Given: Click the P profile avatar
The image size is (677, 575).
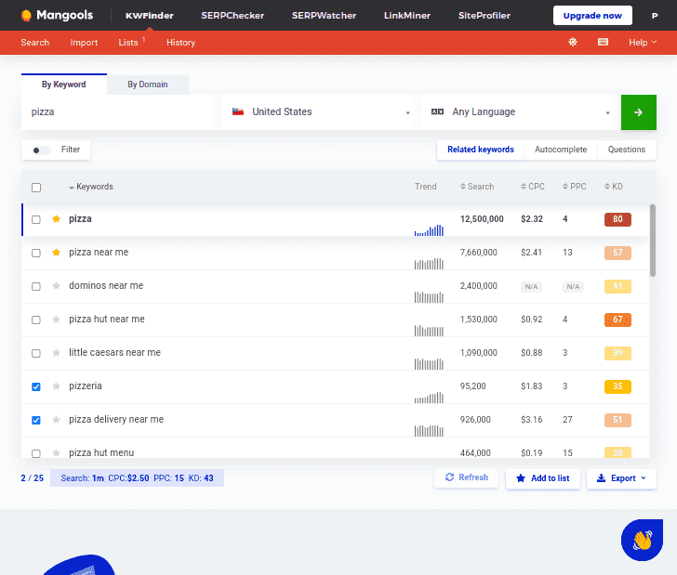Looking at the screenshot, I should [x=655, y=16].
